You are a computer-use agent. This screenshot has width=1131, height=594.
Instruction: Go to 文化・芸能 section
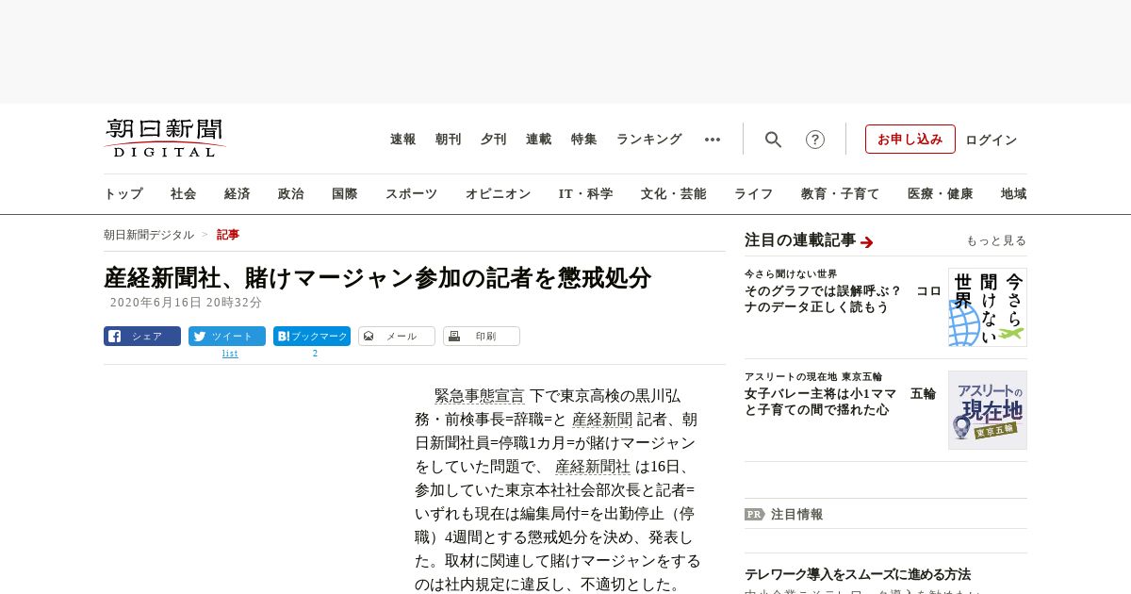coord(673,194)
